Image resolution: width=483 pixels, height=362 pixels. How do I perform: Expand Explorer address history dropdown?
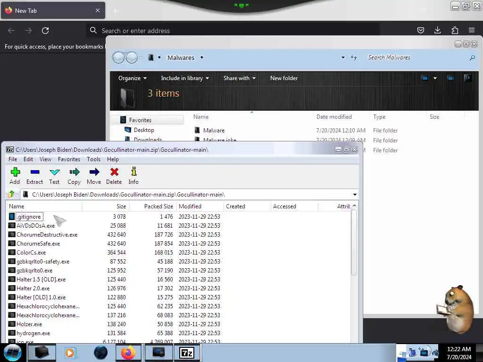[x=343, y=58]
